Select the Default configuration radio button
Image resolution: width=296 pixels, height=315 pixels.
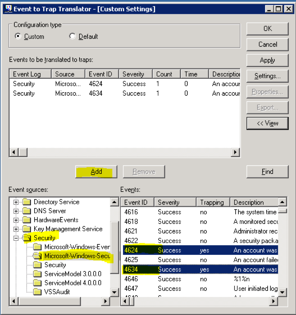point(72,36)
